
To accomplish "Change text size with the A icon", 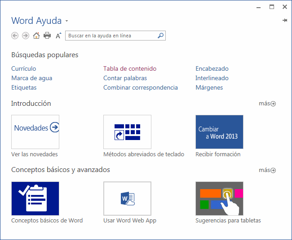I will tap(58, 36).
